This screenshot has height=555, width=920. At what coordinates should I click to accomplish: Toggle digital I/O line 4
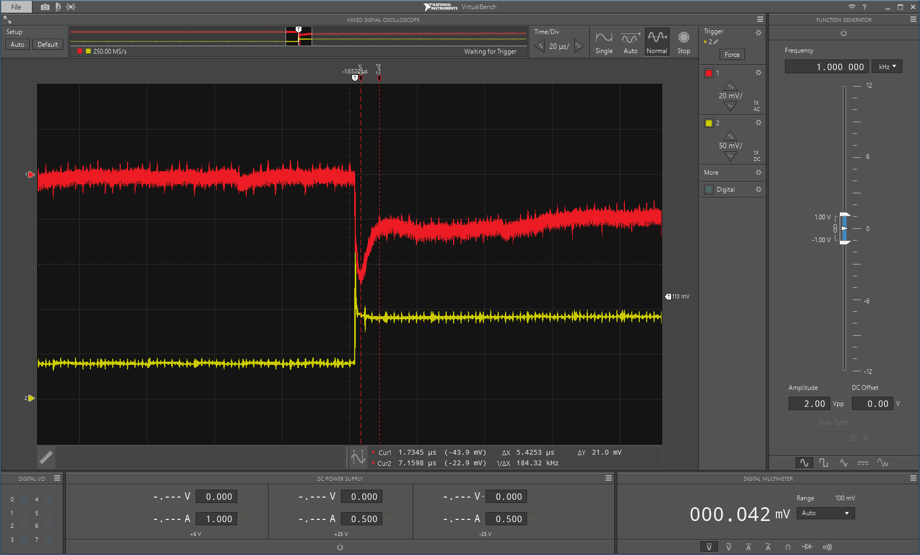tap(48, 499)
